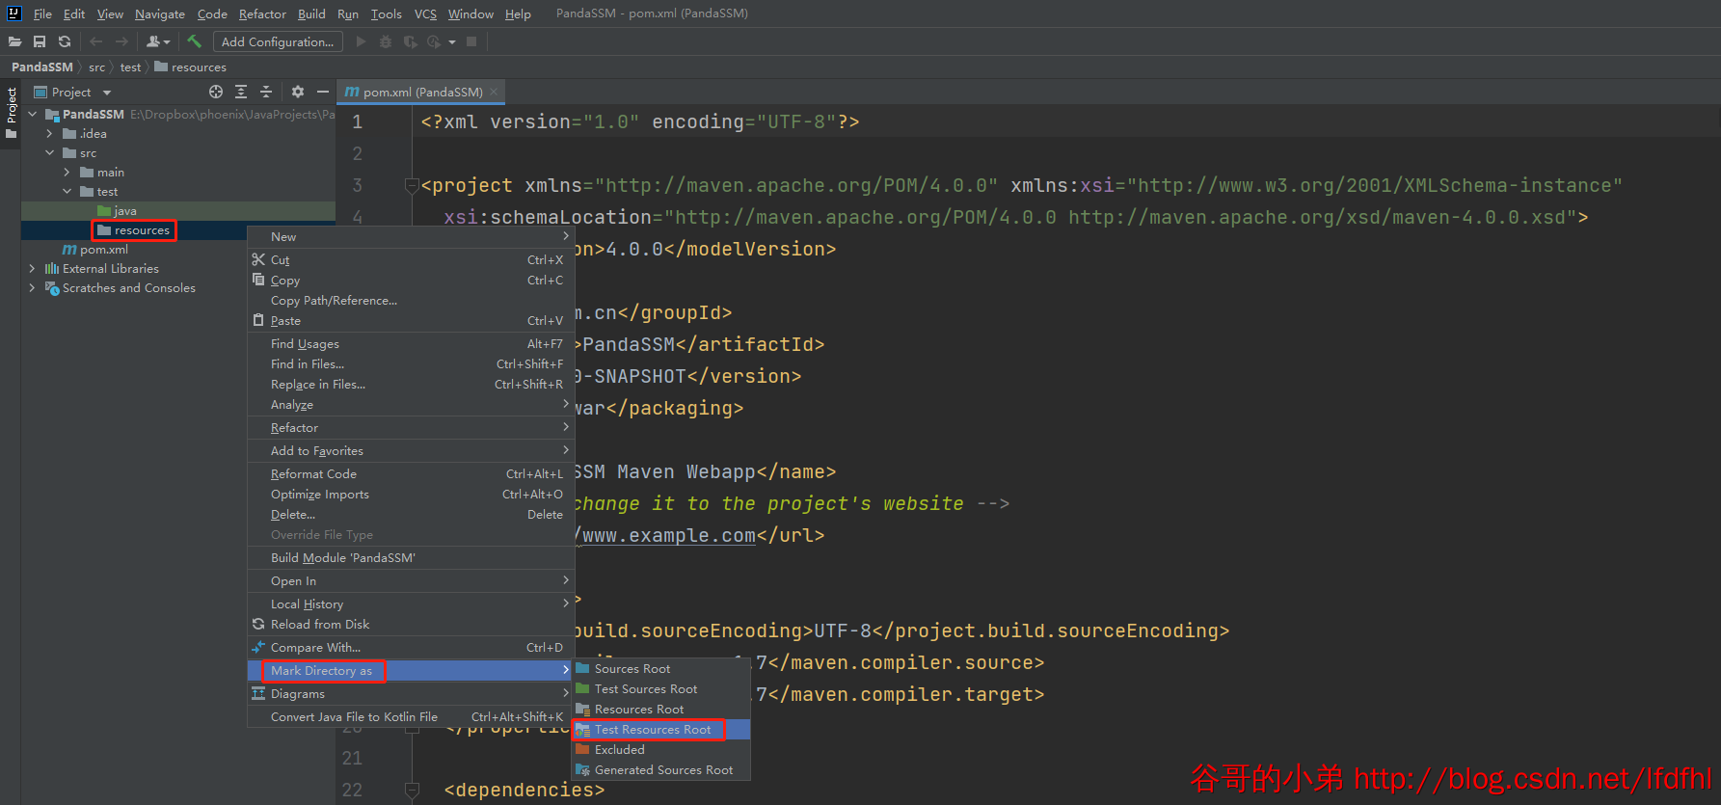The image size is (1721, 805).
Task: Click the Forward navigation arrow
Action: tap(121, 41)
